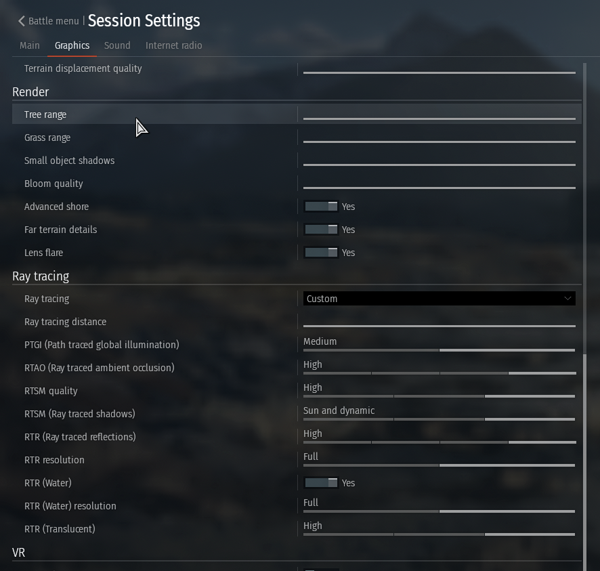The height and width of the screenshot is (571, 600).
Task: Adjust Ray tracing distance slider
Action: click(x=440, y=326)
